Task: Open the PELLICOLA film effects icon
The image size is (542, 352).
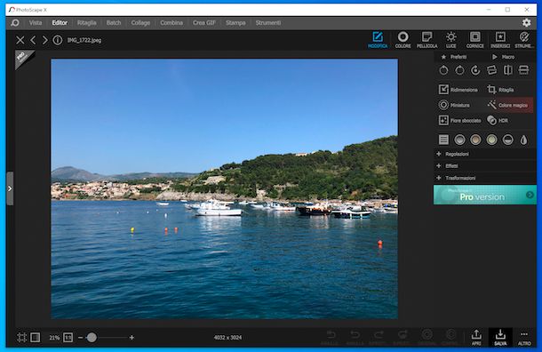Action: pyautogui.click(x=426, y=39)
